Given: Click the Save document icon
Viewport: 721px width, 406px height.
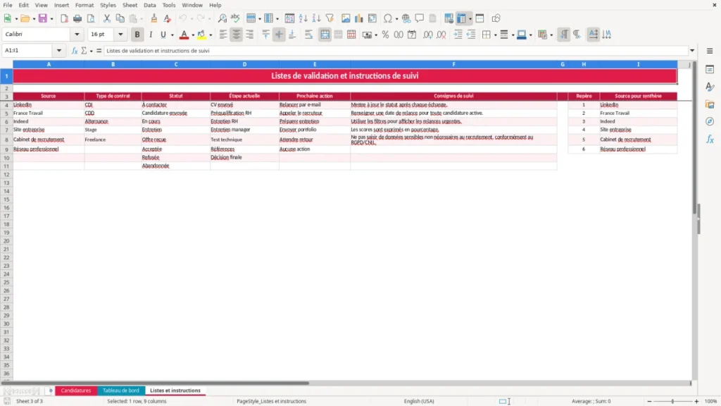Looking at the screenshot, I should [x=42, y=18].
